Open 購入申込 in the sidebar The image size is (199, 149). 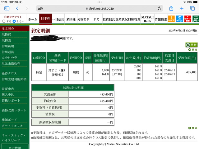point(8,95)
